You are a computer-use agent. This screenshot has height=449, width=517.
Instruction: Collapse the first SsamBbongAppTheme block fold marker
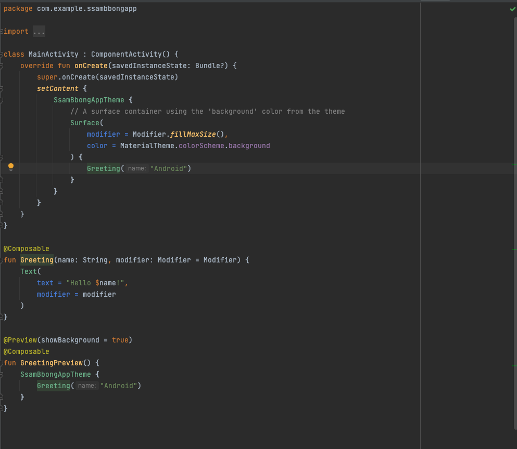[2, 100]
